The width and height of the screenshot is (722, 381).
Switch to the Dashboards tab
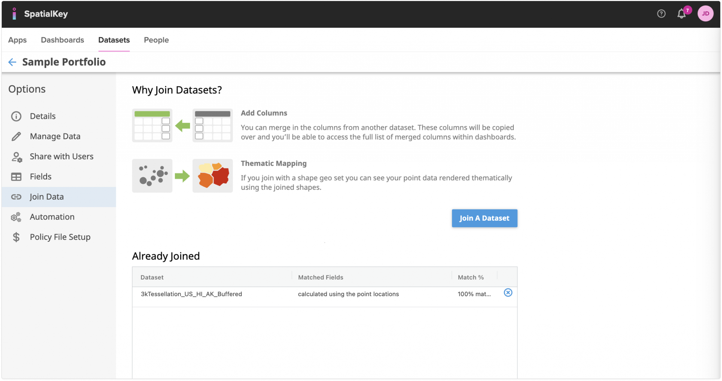tap(63, 40)
